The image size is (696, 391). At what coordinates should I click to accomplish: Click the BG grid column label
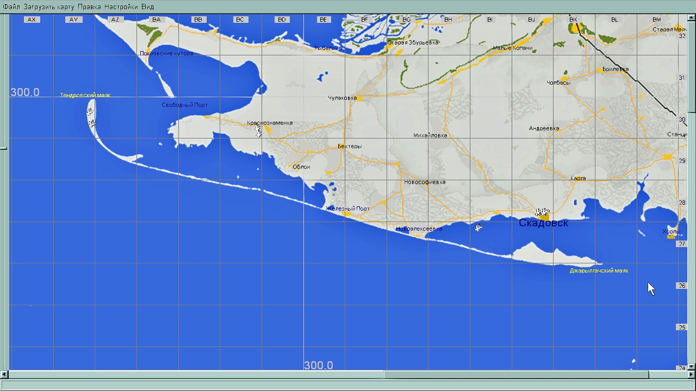pyautogui.click(x=406, y=20)
